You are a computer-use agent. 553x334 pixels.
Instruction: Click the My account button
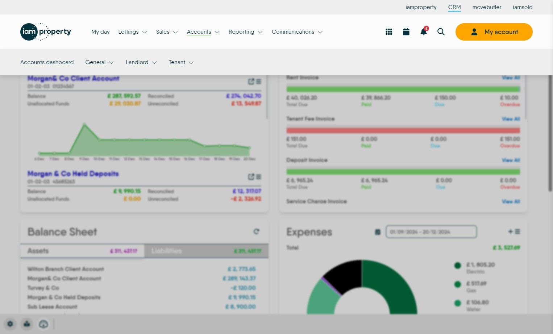tap(494, 32)
